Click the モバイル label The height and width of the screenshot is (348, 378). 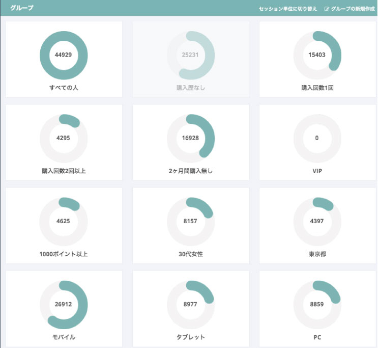click(64, 337)
